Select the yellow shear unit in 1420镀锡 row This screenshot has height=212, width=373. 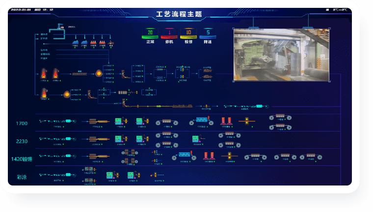pos(230,156)
